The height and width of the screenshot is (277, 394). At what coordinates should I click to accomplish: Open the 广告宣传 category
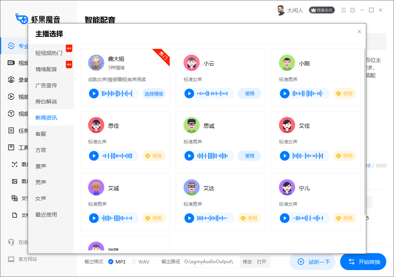point(51,85)
